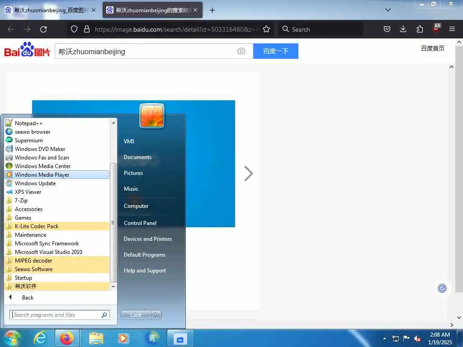Image resolution: width=463 pixels, height=347 pixels.
Task: Open Computer from the Start menu
Action: coord(136,206)
